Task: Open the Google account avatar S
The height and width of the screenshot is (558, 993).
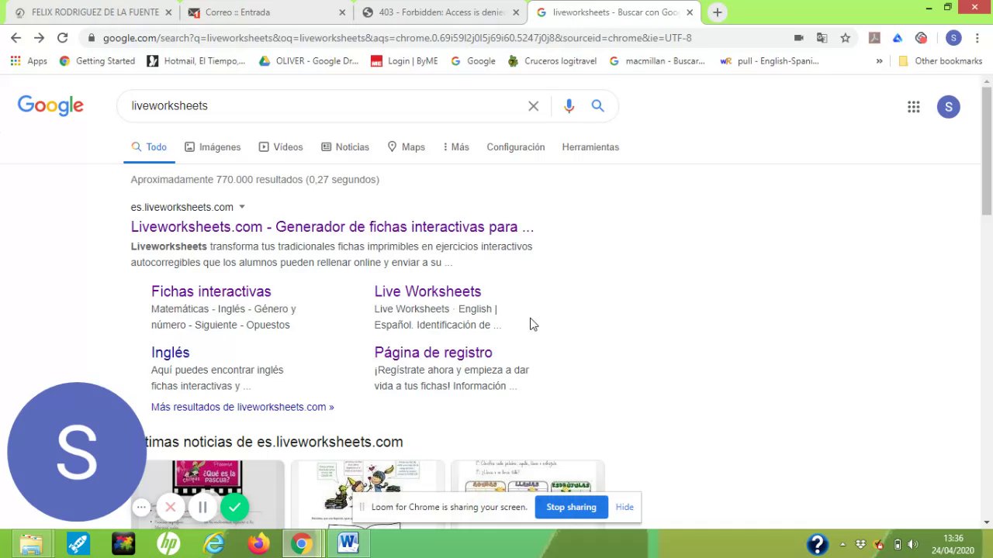Action: (948, 107)
